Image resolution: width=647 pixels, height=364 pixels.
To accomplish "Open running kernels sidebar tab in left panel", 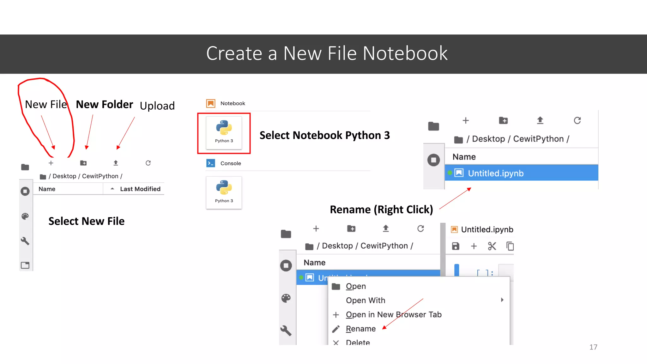I will tap(25, 191).
